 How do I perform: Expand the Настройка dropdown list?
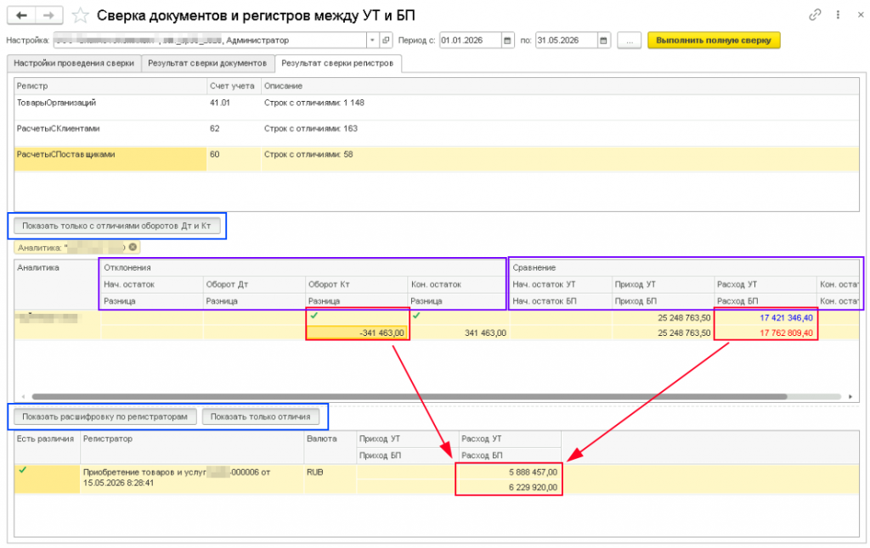coord(372,41)
